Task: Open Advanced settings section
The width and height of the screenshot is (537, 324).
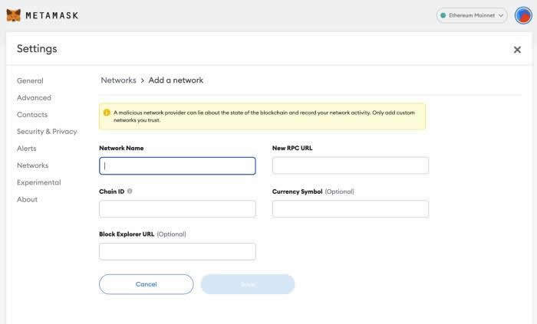Action: 34,97
